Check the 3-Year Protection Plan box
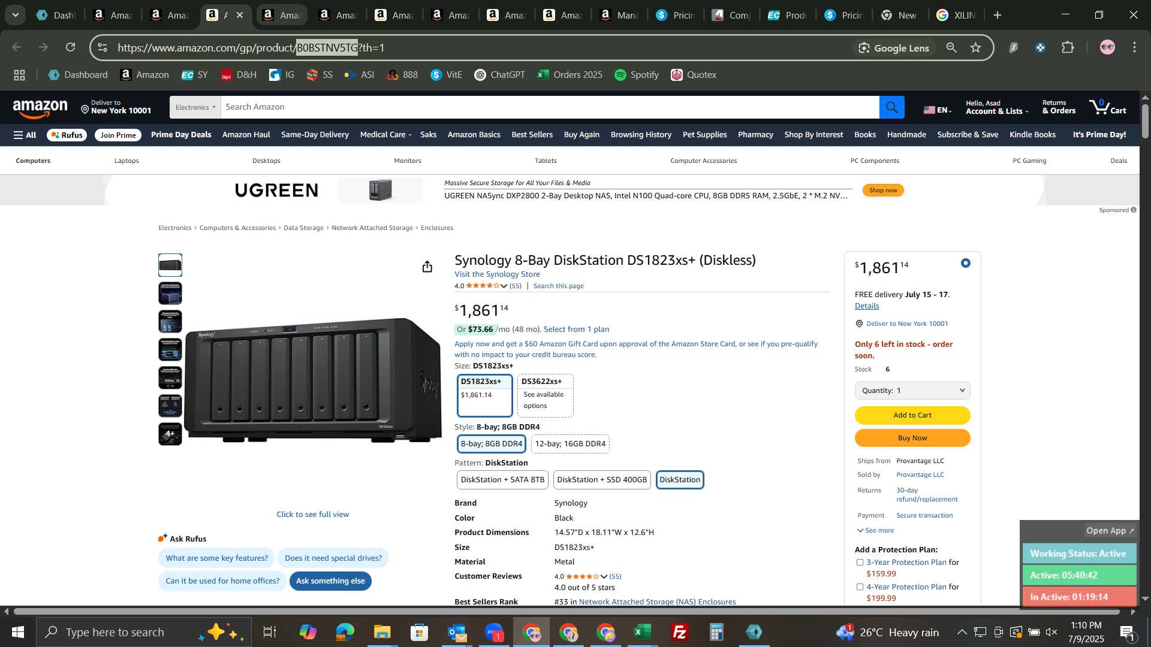This screenshot has height=647, width=1151. pyautogui.click(x=860, y=563)
